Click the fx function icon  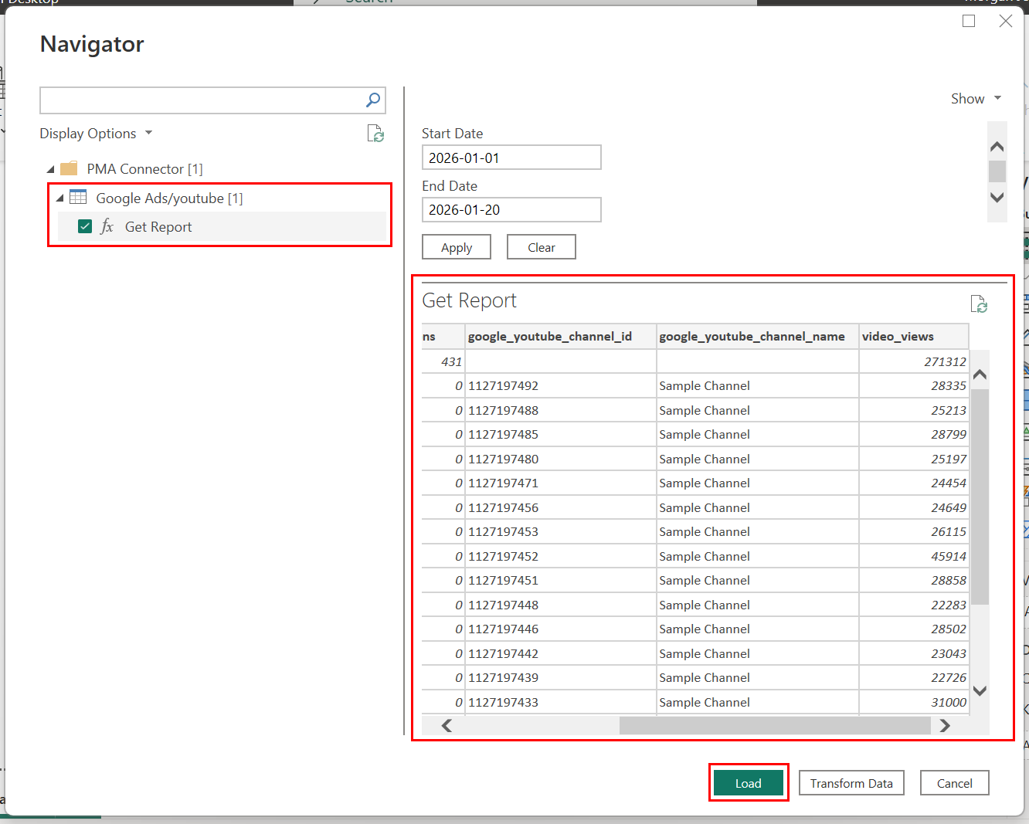point(107,226)
